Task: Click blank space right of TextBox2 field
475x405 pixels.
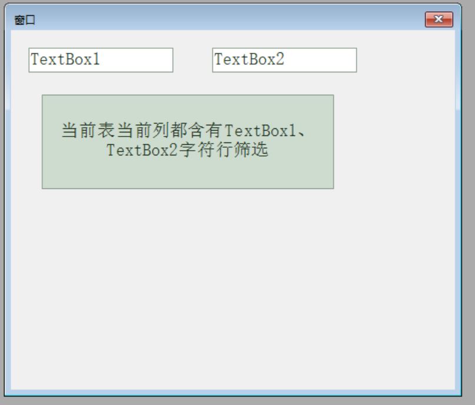Action: pos(406,60)
